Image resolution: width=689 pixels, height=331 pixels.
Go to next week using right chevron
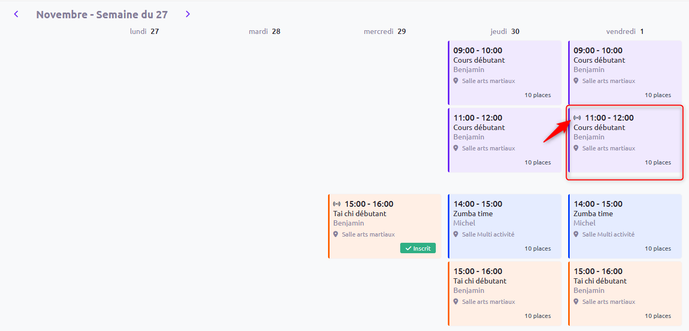point(188,14)
